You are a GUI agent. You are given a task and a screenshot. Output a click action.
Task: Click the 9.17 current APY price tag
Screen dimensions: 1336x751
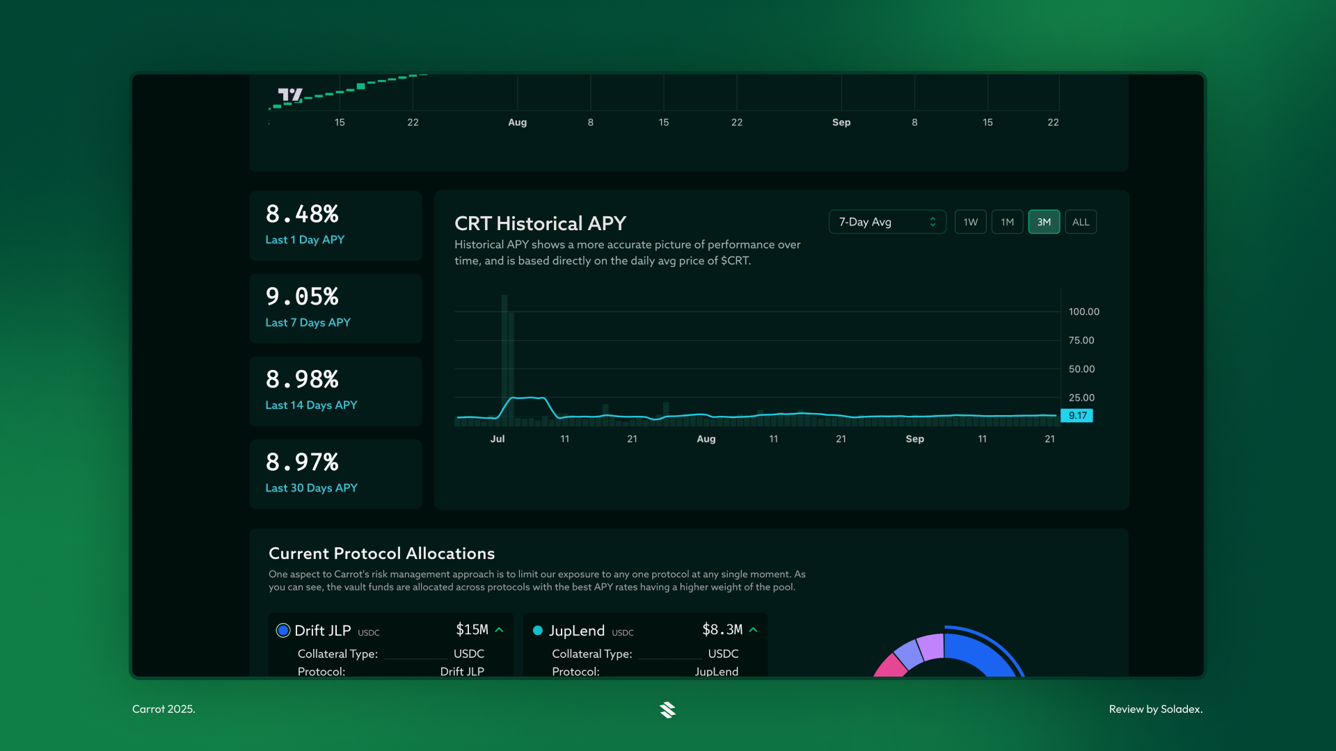pos(1076,416)
